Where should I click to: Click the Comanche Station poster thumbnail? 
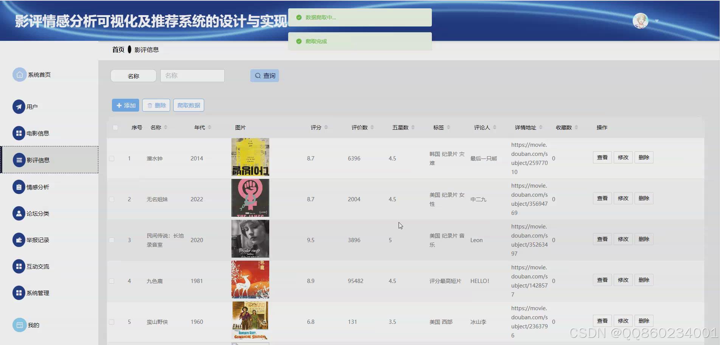[250, 320]
